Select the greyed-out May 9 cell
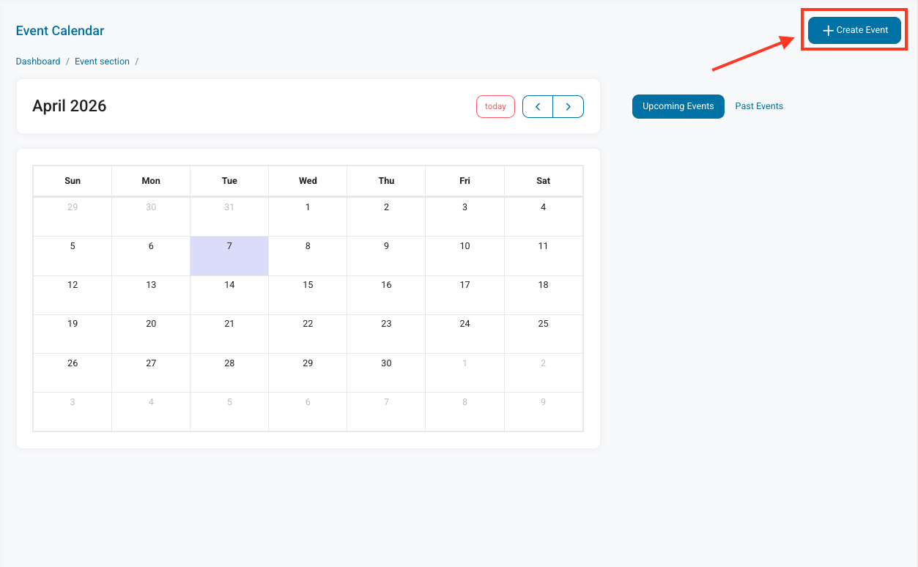Viewport: 918px width, 567px height. pyautogui.click(x=543, y=412)
